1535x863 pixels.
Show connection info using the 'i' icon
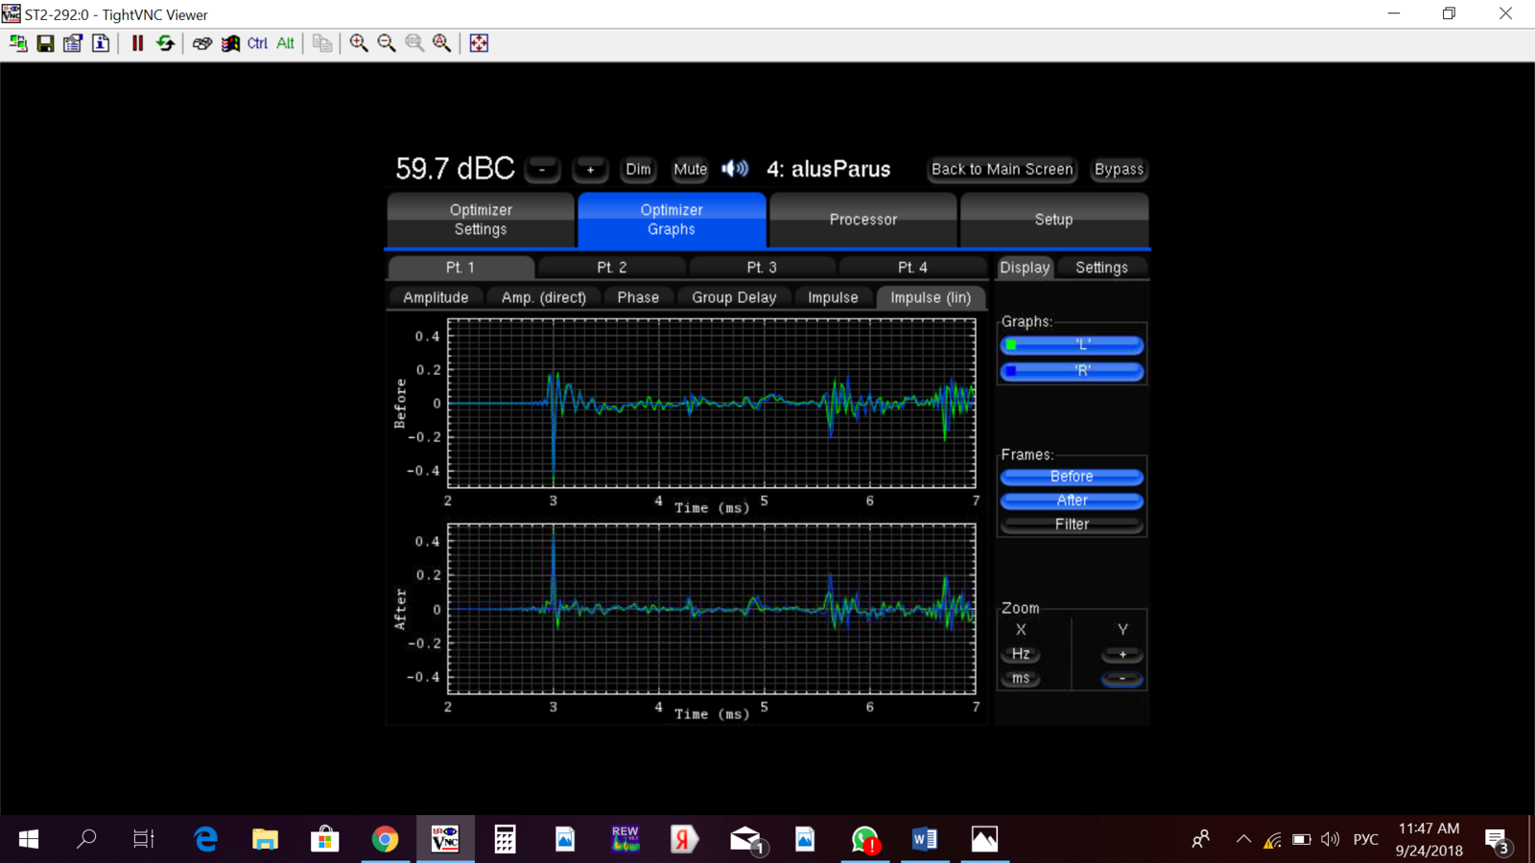101,43
